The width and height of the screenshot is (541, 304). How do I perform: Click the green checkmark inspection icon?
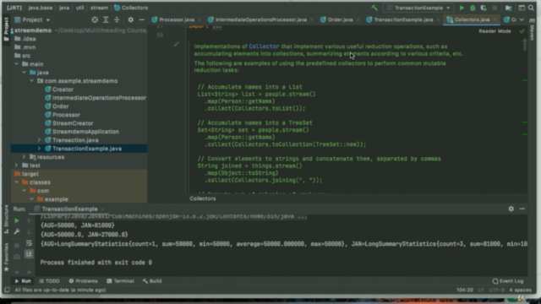522,31
